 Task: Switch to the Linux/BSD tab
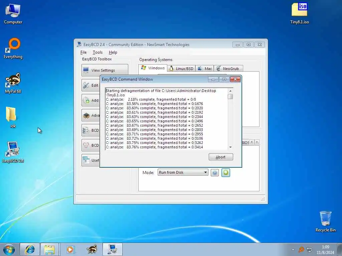click(x=181, y=69)
